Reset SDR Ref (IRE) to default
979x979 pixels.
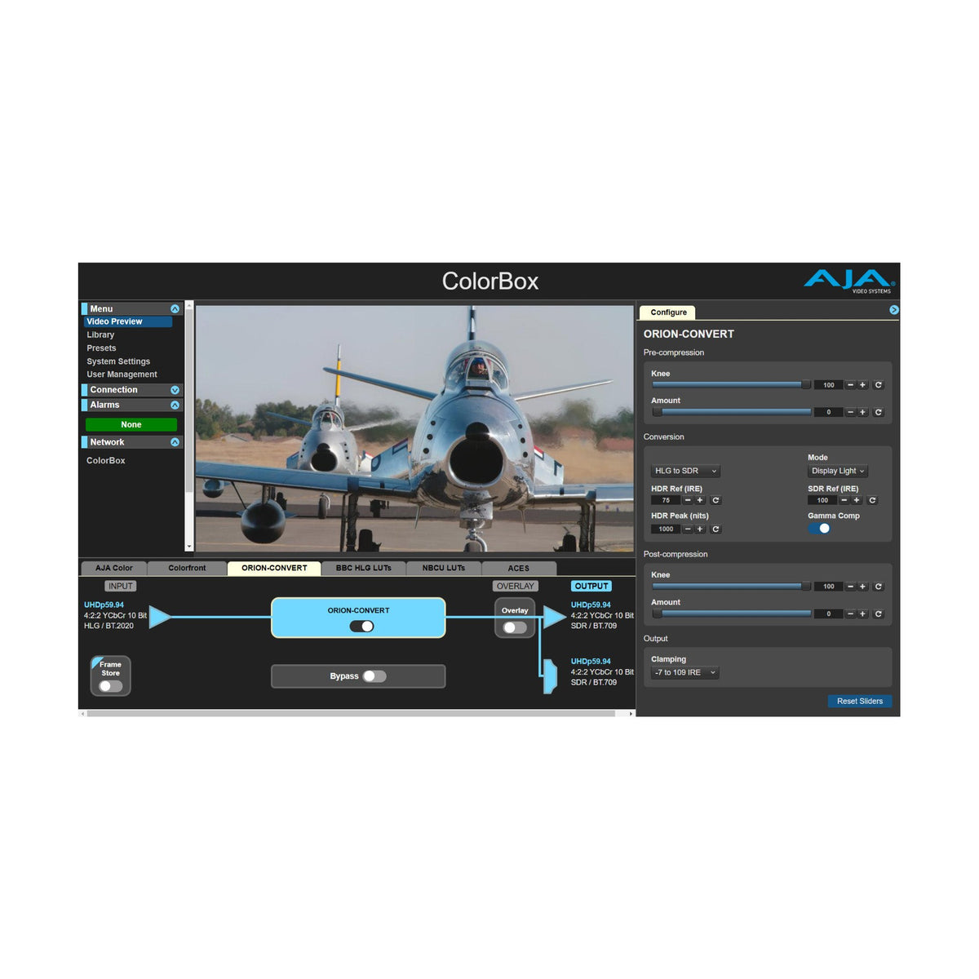point(872,501)
